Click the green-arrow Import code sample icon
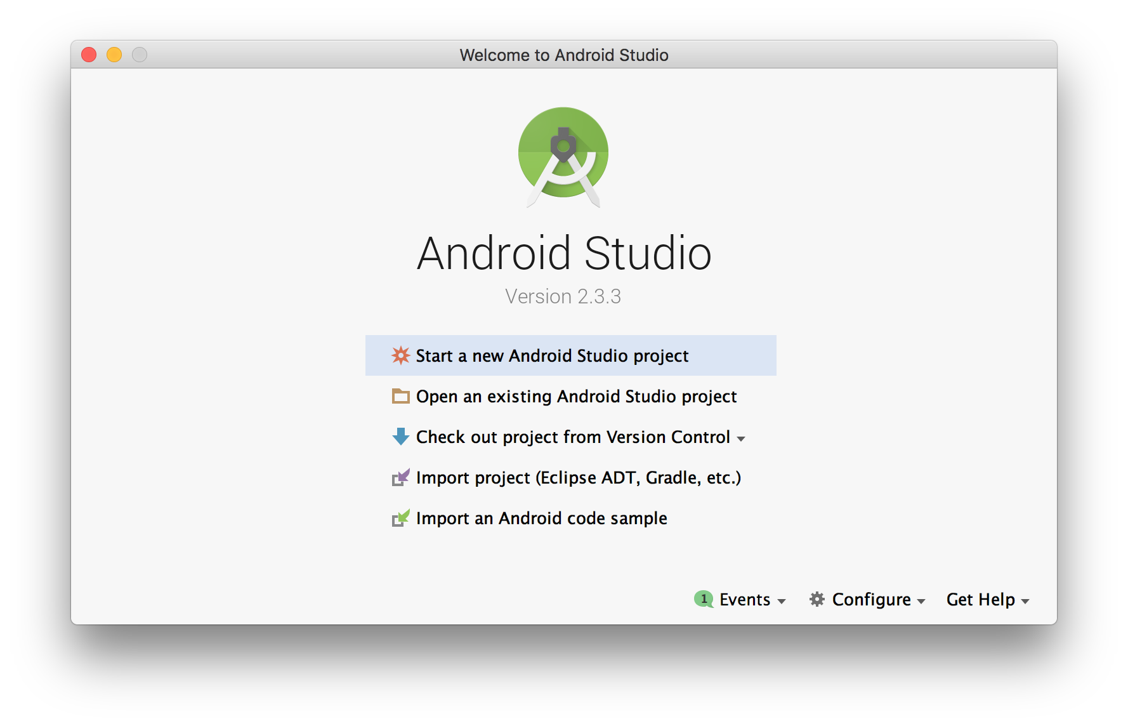 pyautogui.click(x=400, y=518)
